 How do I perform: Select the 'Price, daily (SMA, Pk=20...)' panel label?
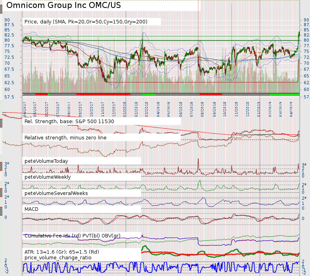[x=86, y=22]
